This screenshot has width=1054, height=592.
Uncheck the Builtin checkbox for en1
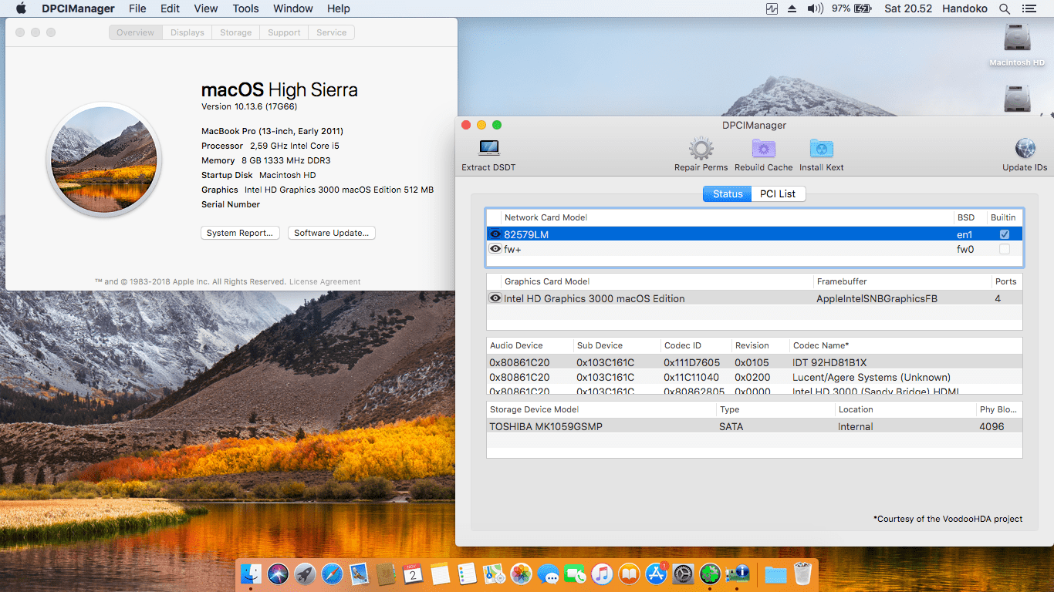[x=1004, y=234]
